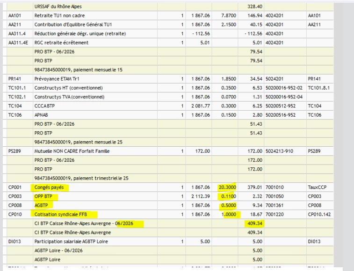354x271 pixels.
Task: Click the 'URSSAF du Rhône Alpes' row
Action: (168, 7)
